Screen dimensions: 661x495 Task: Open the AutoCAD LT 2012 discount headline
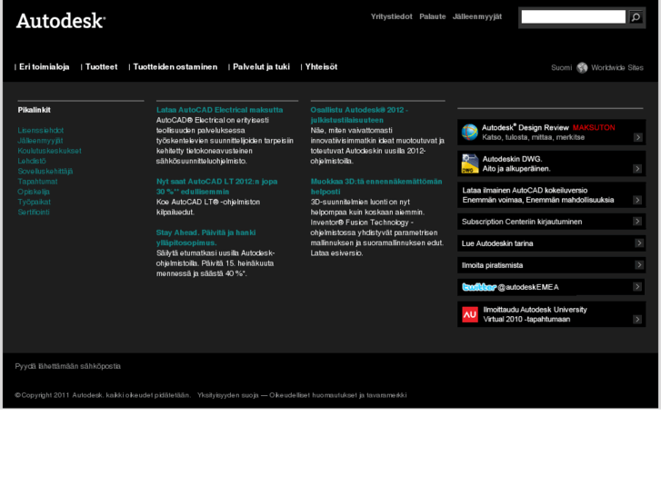216,186
